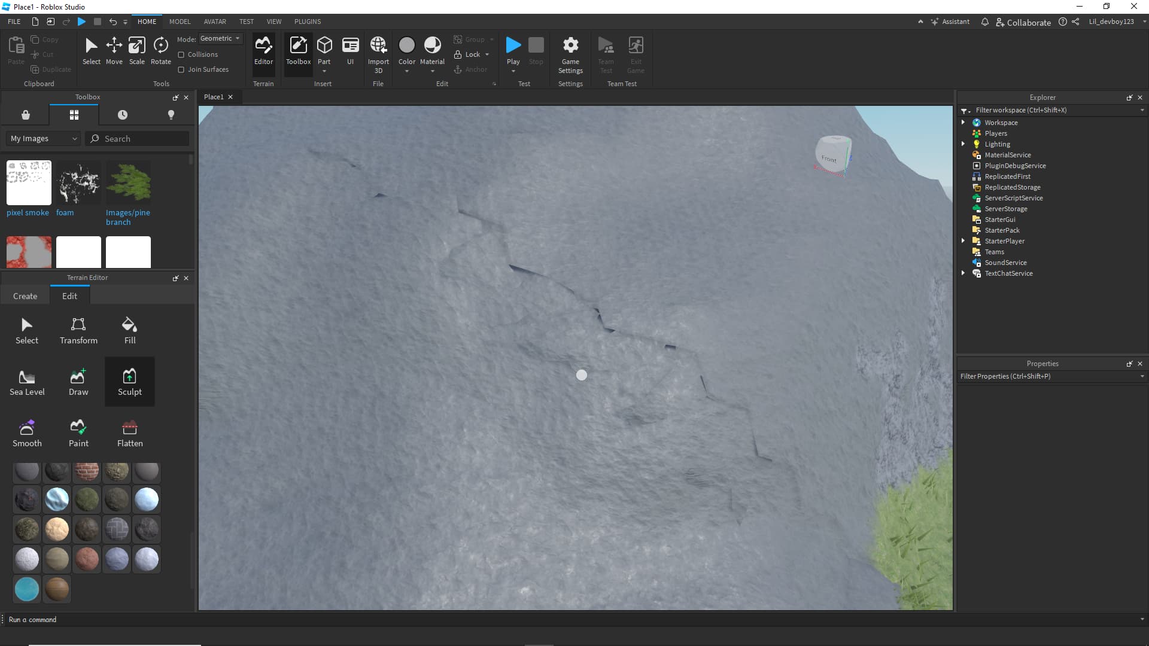Open the My Images category dropdown
The height and width of the screenshot is (646, 1149).
[x=44, y=139]
